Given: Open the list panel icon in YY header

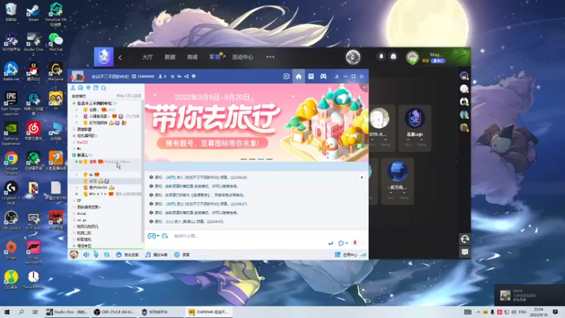Looking at the screenshot, I should click(311, 76).
